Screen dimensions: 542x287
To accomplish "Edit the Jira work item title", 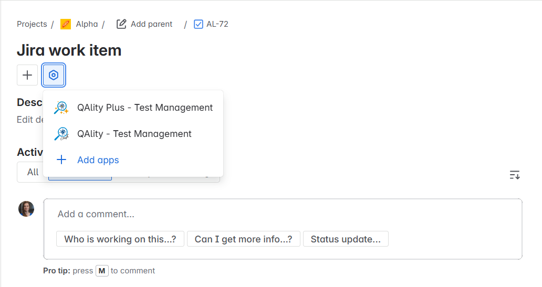I will click(x=69, y=50).
